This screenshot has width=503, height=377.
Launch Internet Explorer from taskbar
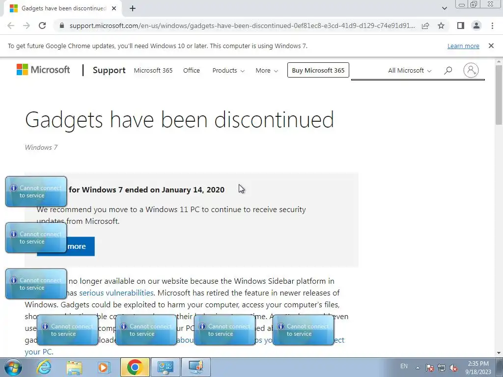tap(44, 367)
